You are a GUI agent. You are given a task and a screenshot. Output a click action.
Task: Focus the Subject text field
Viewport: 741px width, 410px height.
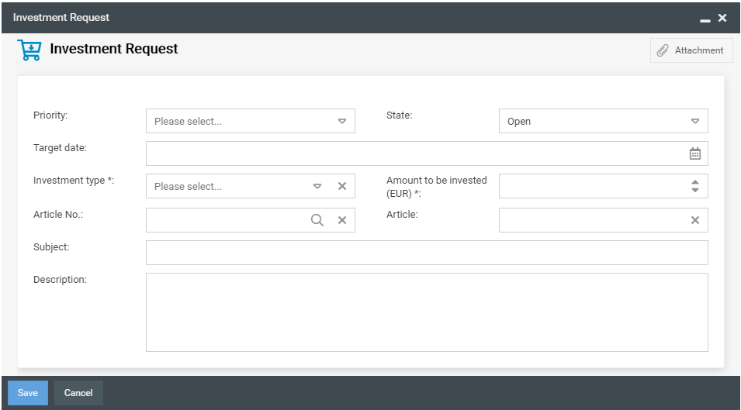(427, 253)
